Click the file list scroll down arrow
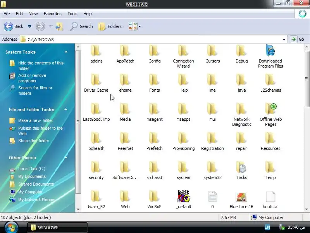310x233 pixels. pyautogui.click(x=307, y=209)
